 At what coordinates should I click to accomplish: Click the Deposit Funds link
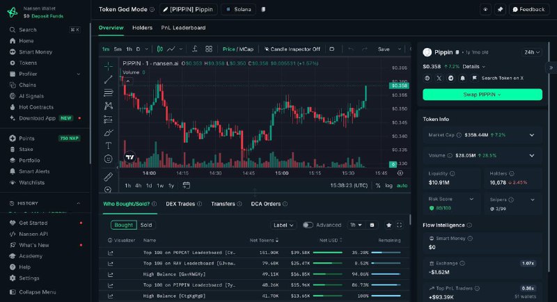[47, 16]
